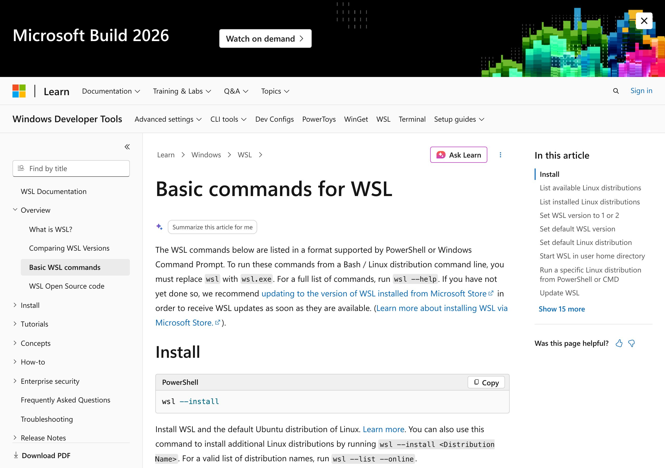This screenshot has height=468, width=665.
Task: Open the search magnifier icon
Action: point(616,91)
